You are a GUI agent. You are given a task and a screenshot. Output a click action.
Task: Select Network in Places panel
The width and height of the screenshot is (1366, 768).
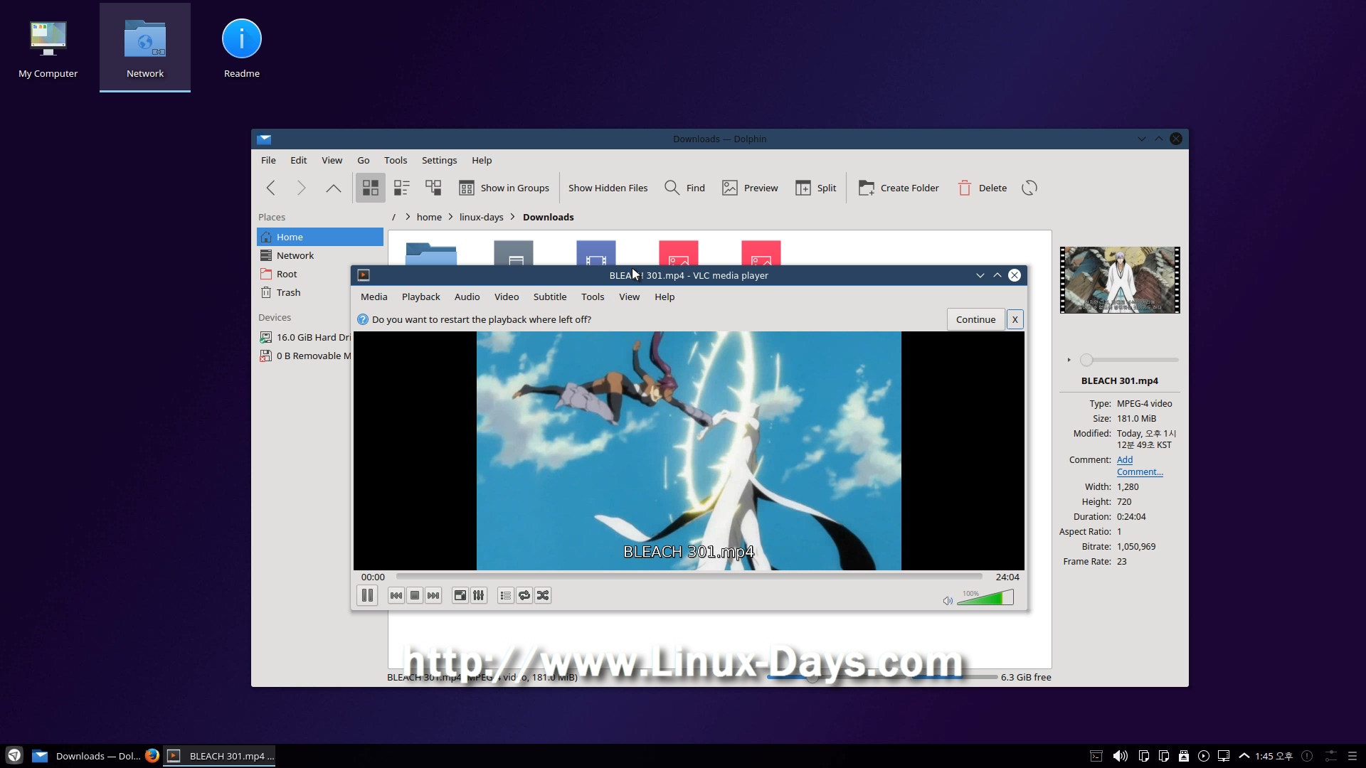320,255
